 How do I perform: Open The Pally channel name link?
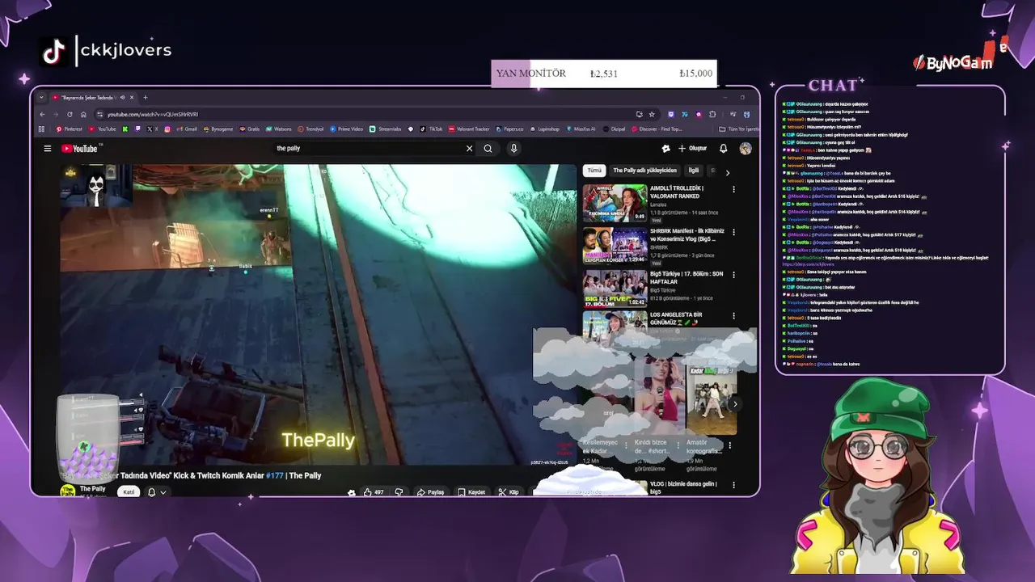[x=92, y=489]
